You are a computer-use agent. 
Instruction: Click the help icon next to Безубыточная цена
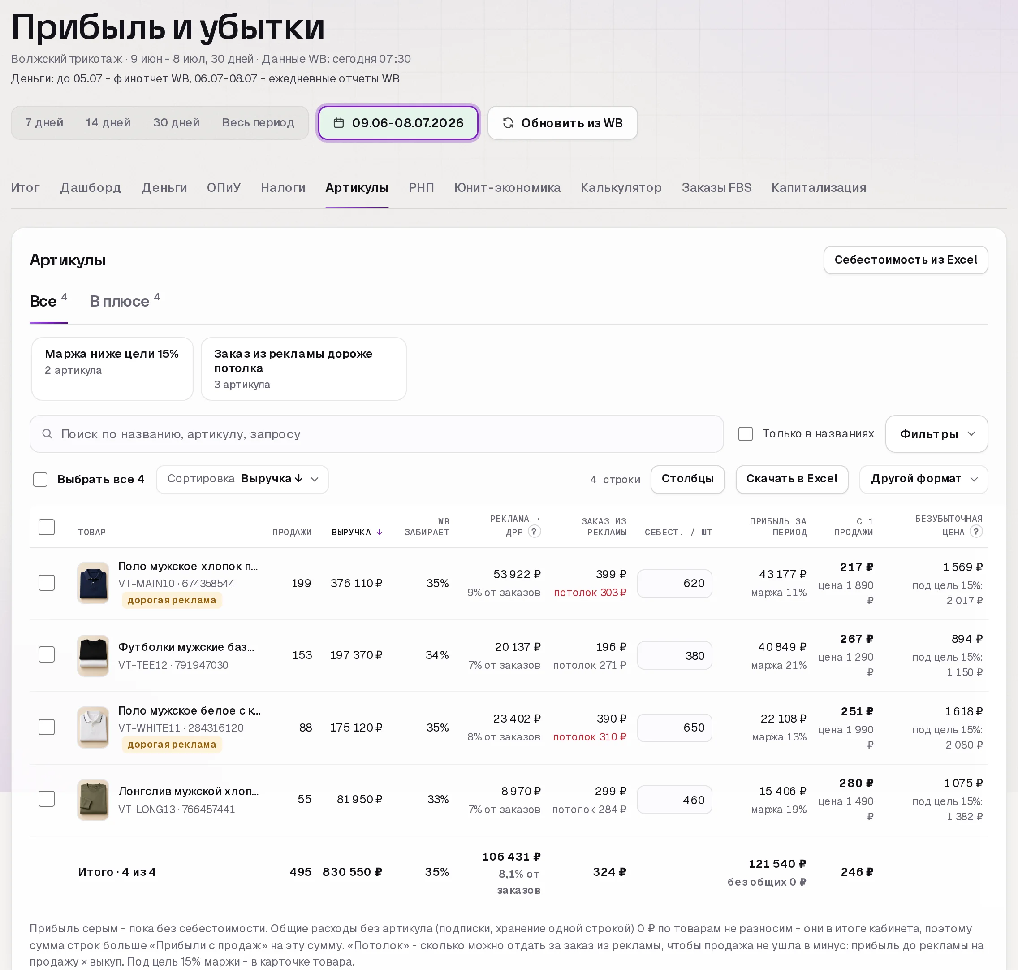(975, 532)
